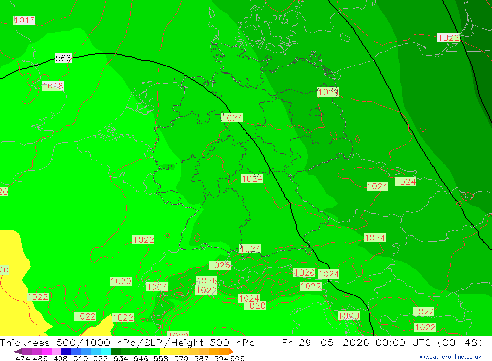The image size is (492, 361).
Task: Click the bright magenta legend swatch
Action: pos(46,351)
